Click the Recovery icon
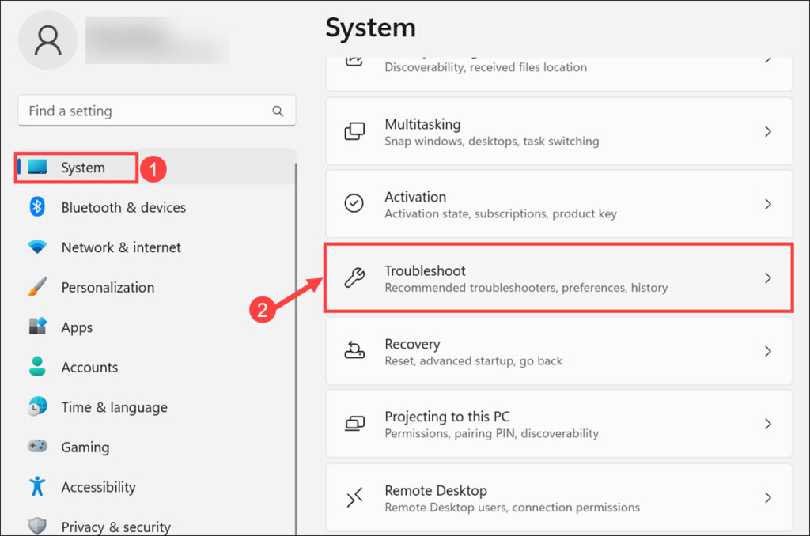The width and height of the screenshot is (810, 536). pos(354,350)
